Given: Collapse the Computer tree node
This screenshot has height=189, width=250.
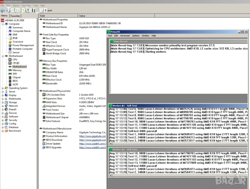Looking at the screenshot, I should [3, 24].
